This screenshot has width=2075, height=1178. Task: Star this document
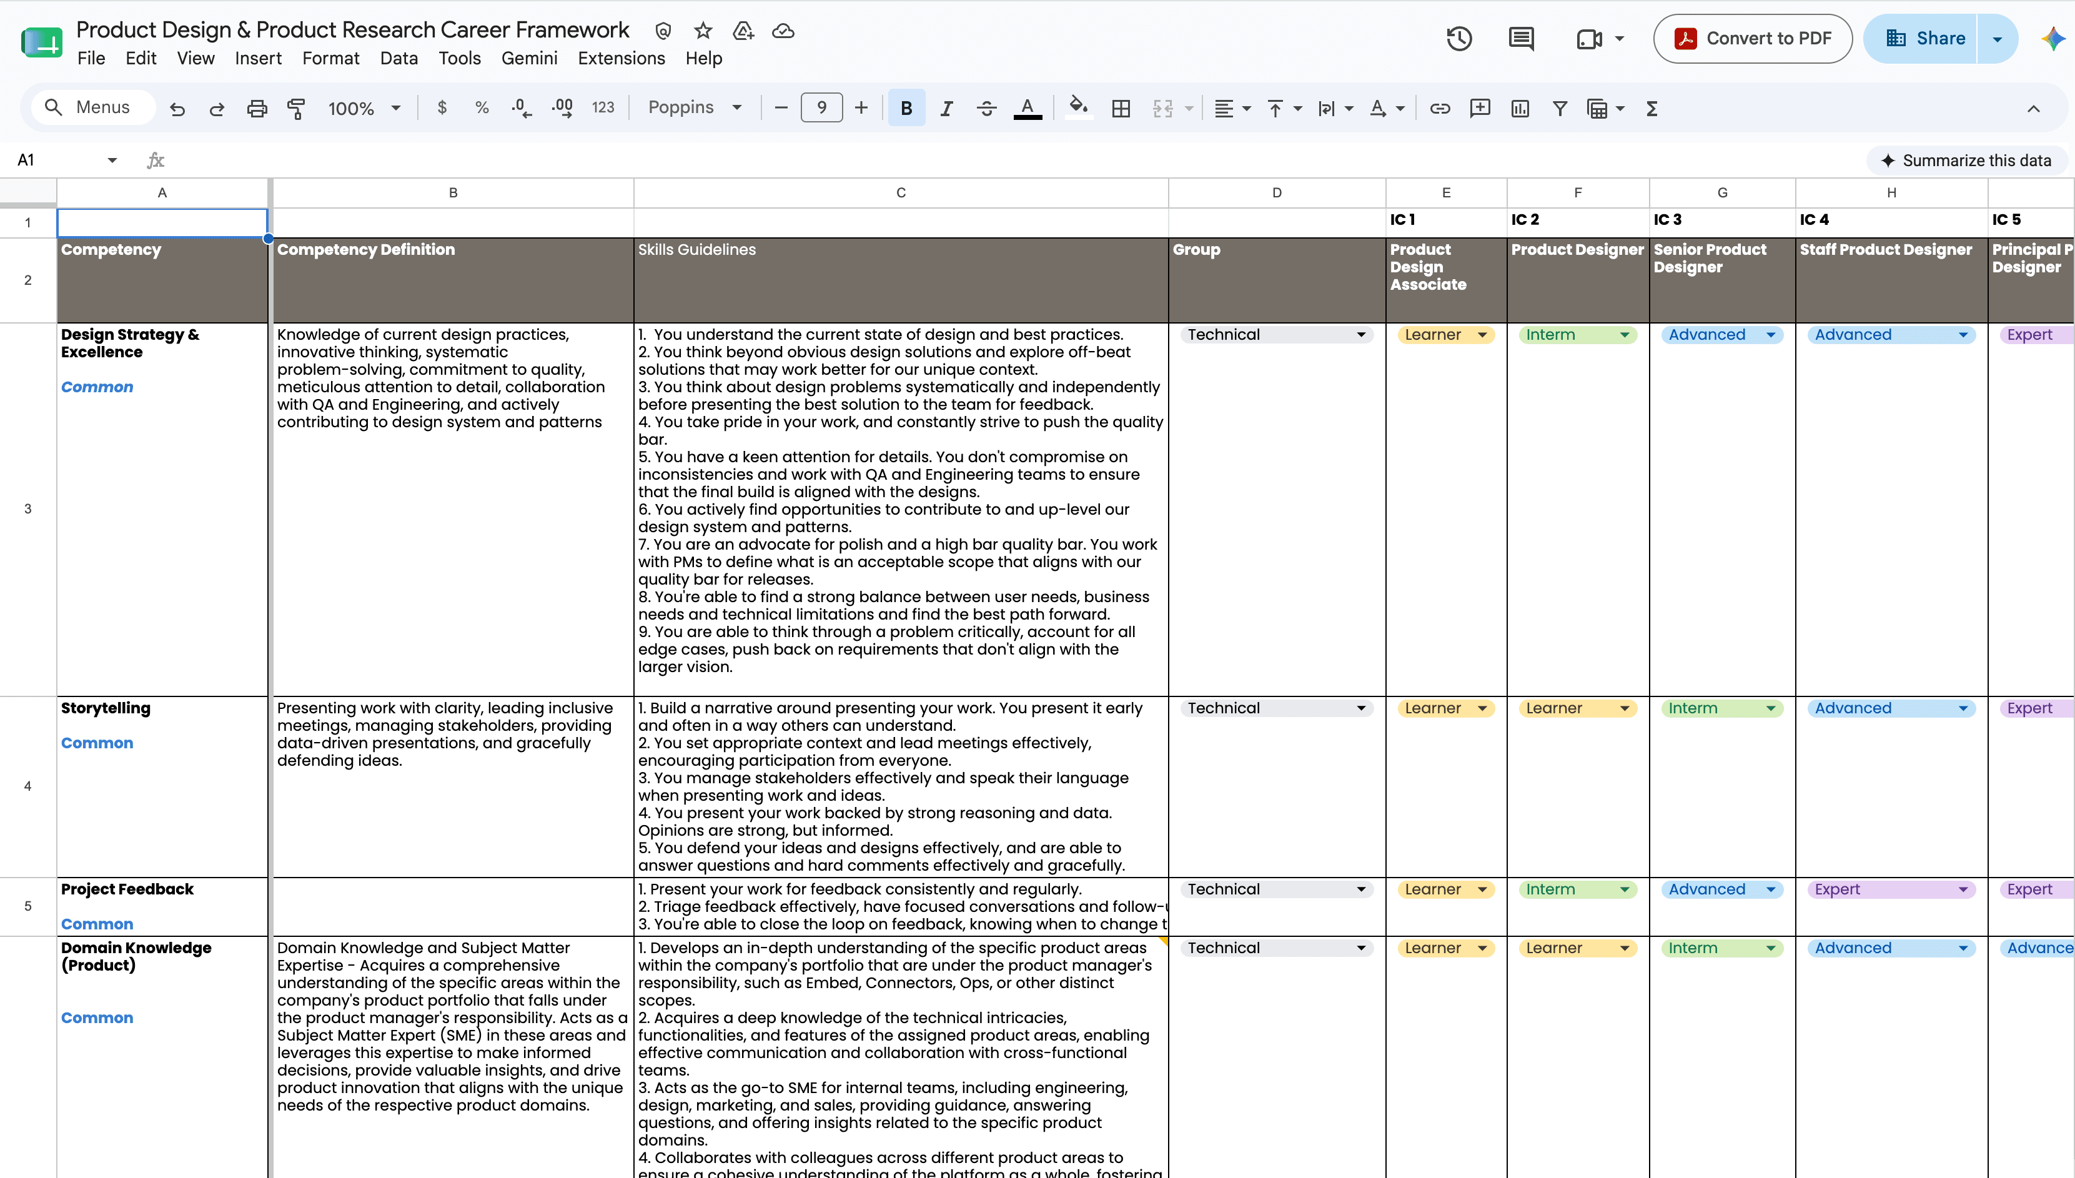(x=703, y=31)
